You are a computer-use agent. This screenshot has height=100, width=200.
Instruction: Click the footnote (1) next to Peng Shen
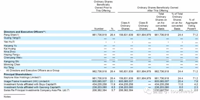[17, 35]
